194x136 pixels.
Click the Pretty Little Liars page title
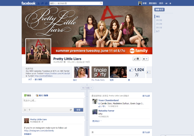click(67, 59)
